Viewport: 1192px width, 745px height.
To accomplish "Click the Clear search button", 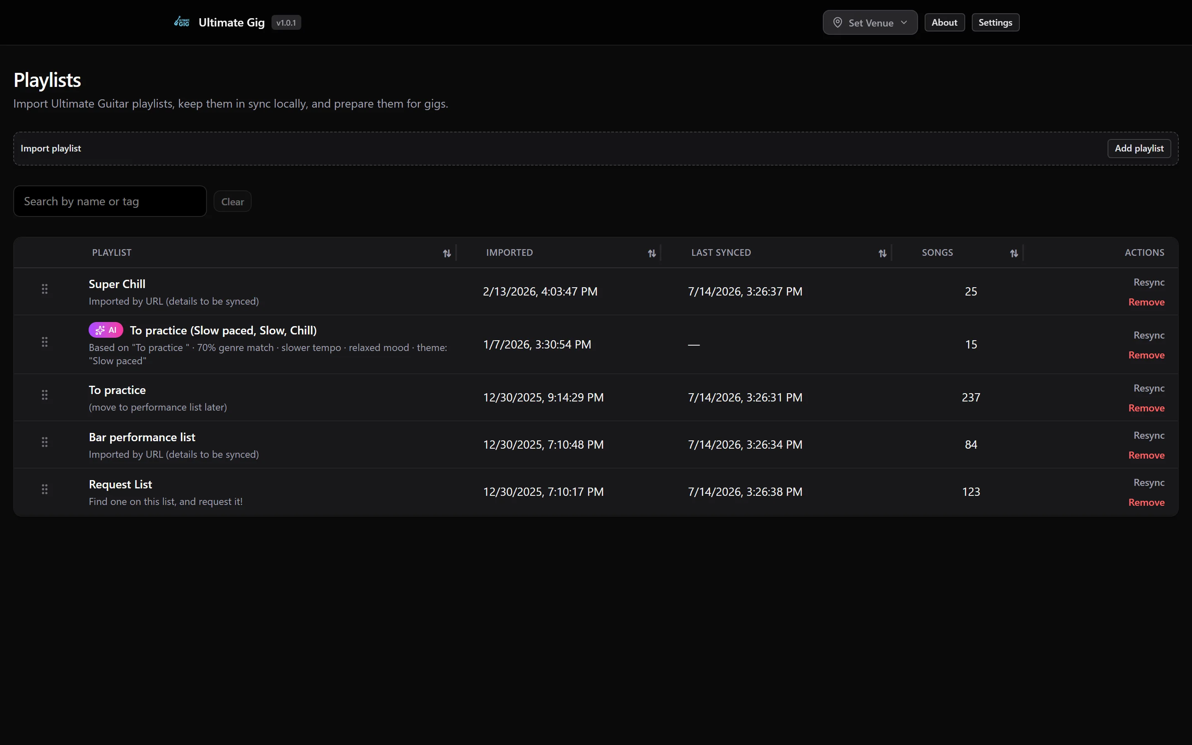I will [233, 202].
